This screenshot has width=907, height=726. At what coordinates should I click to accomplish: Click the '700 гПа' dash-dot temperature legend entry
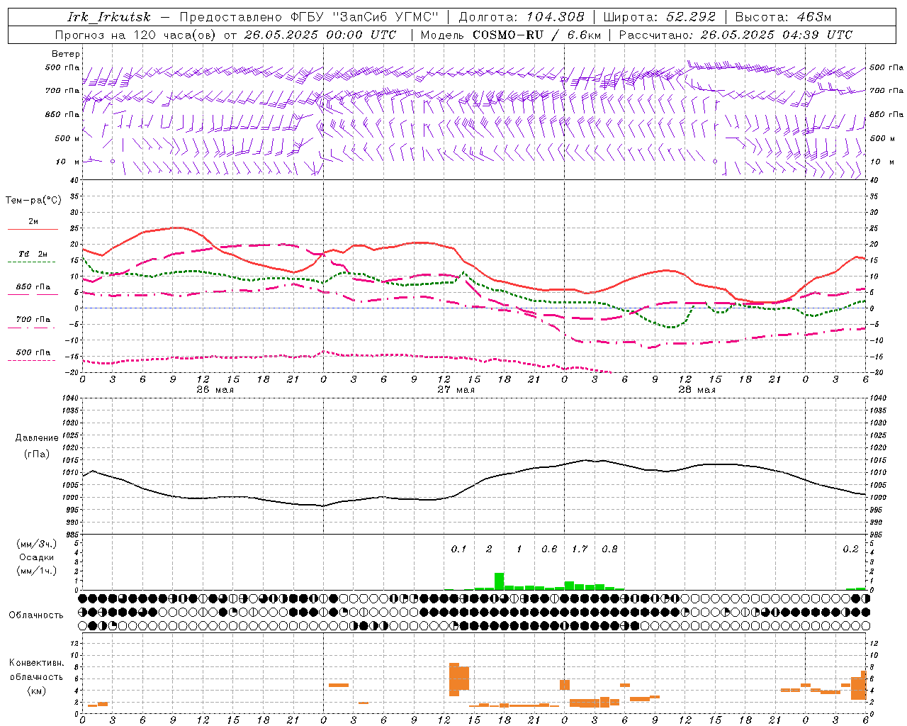pyautogui.click(x=33, y=323)
